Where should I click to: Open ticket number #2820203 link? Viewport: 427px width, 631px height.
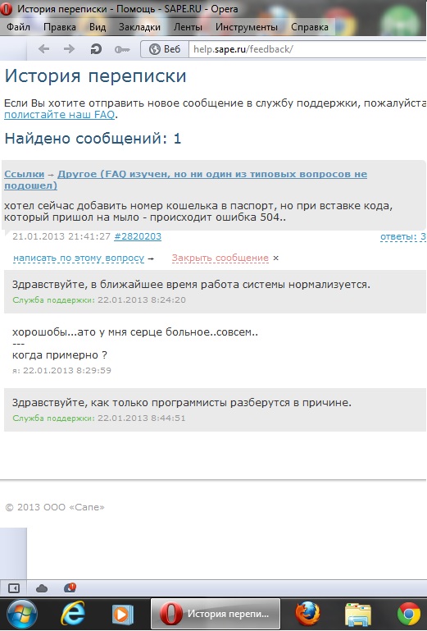click(x=138, y=236)
